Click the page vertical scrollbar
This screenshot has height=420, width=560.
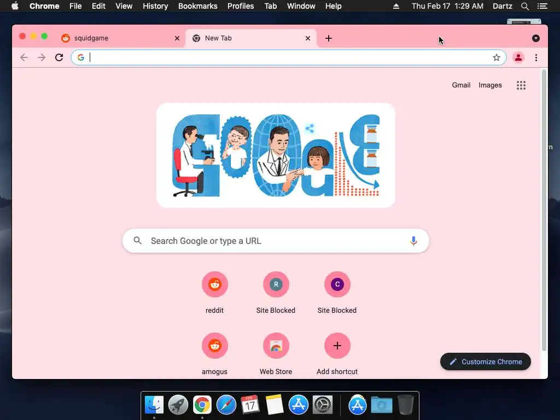click(x=544, y=211)
